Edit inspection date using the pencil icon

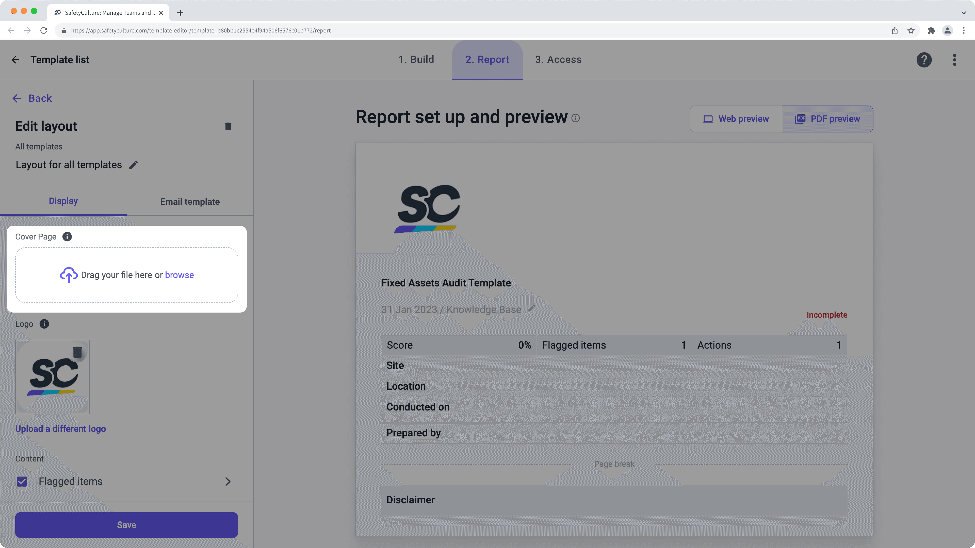tap(531, 309)
